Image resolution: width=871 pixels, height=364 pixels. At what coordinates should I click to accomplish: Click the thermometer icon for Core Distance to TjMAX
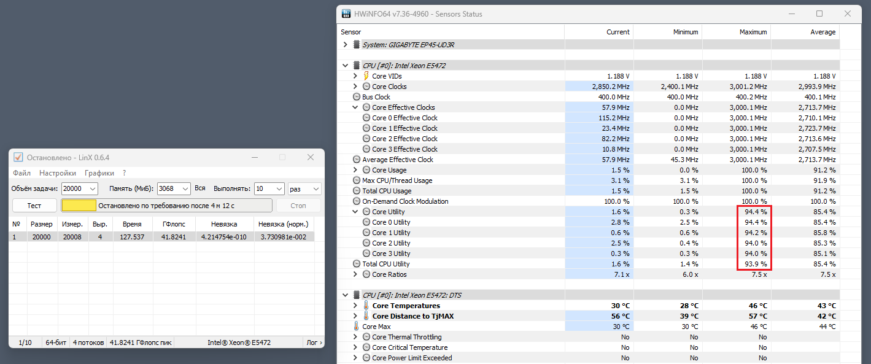click(366, 316)
